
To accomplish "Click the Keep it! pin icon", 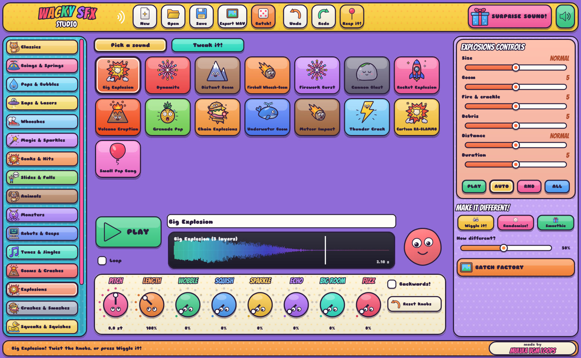I will point(352,17).
